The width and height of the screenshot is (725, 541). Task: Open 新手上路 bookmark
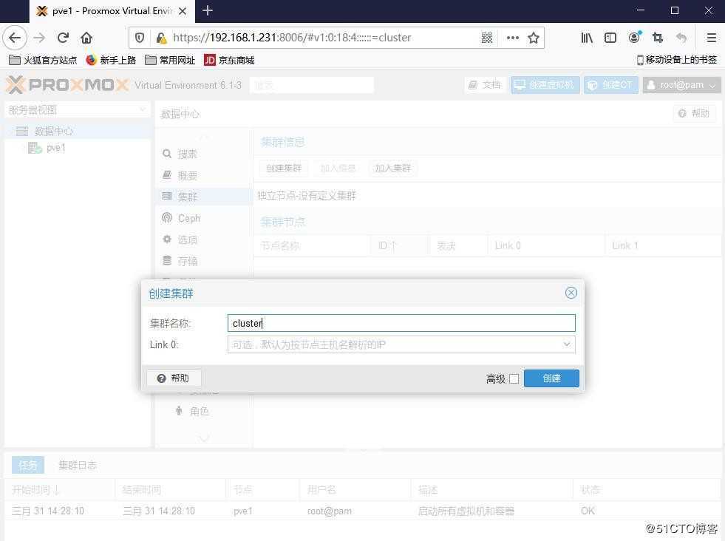(112, 60)
